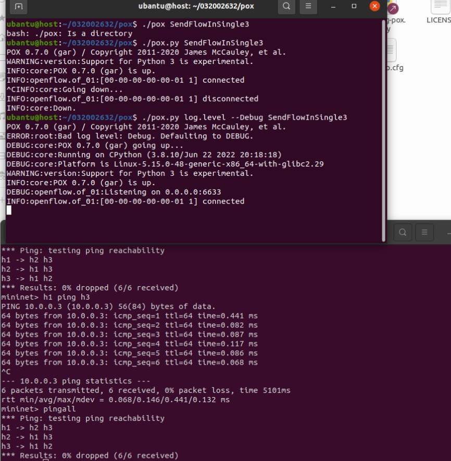Screen dimensions: 451x461
Task: Click 'ERROR:root:Bad log level: Debug' line
Action: tap(130, 136)
